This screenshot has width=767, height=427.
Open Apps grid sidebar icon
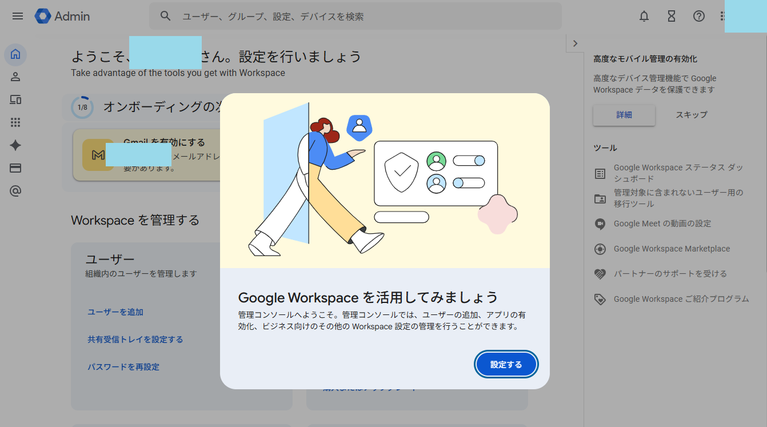tap(15, 122)
